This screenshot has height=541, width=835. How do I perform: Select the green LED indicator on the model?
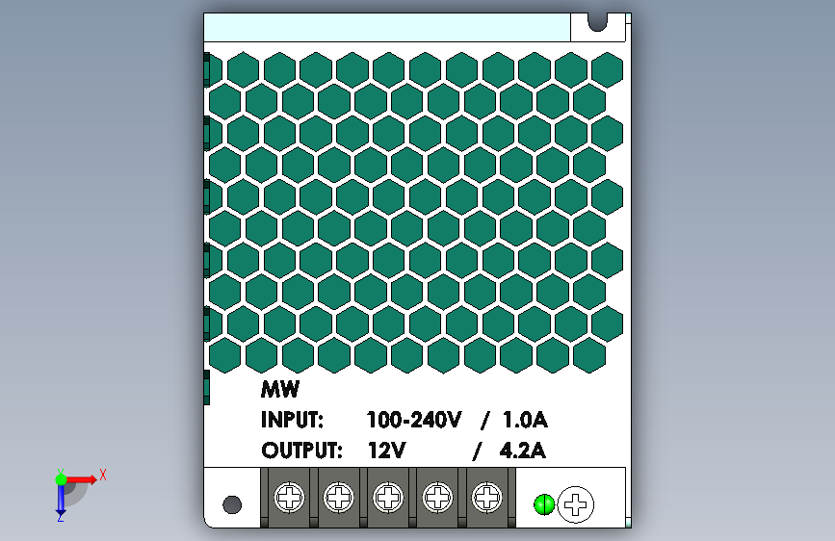pos(544,504)
